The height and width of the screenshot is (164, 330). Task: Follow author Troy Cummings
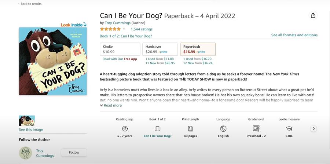74,153
